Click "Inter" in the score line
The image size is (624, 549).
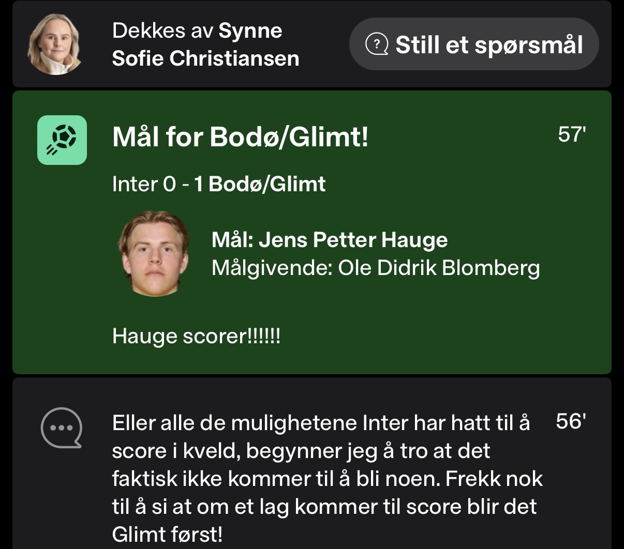[x=135, y=185]
